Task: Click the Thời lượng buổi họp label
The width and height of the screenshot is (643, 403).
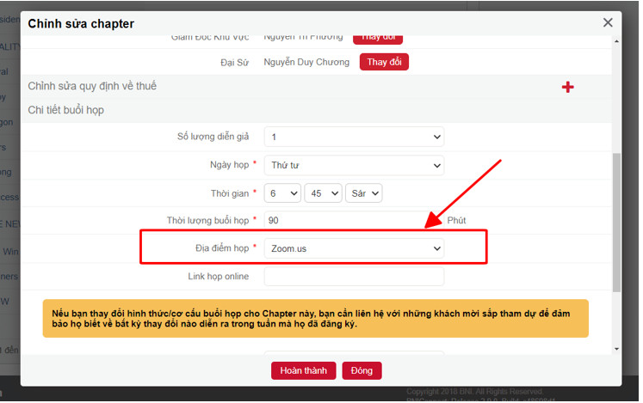Action: (207, 220)
